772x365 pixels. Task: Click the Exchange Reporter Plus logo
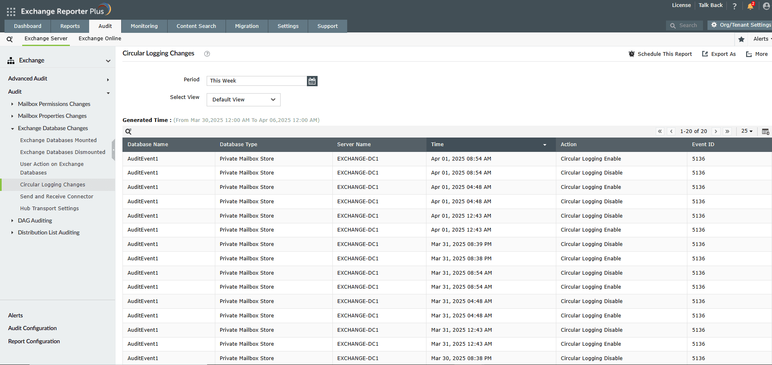pyautogui.click(x=66, y=10)
